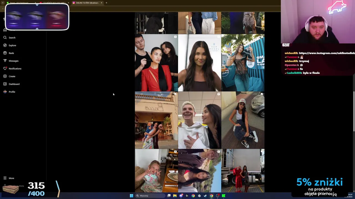Image resolution: width=355 pixels, height=199 pixels.
Task: Click the page vertical scrollbar thumb
Action: coord(354,111)
